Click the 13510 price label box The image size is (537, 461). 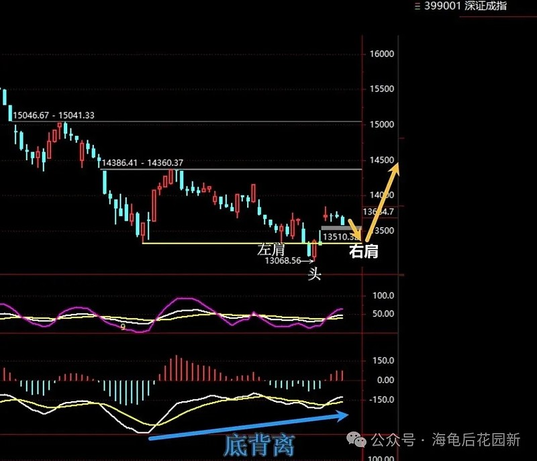coord(340,236)
